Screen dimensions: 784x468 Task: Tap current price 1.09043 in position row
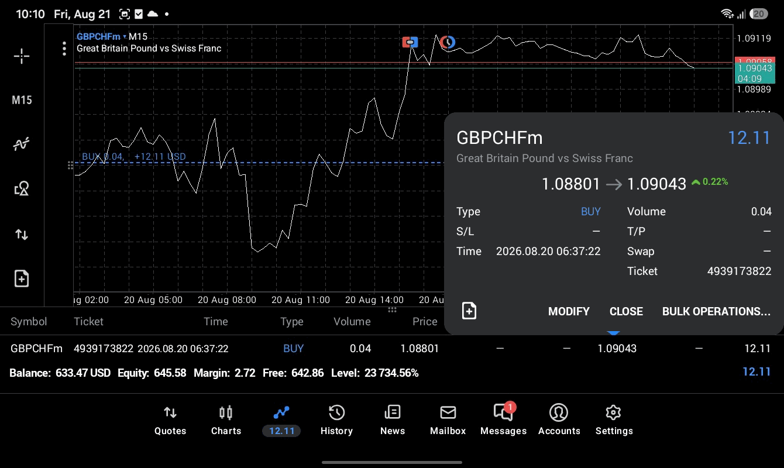617,348
